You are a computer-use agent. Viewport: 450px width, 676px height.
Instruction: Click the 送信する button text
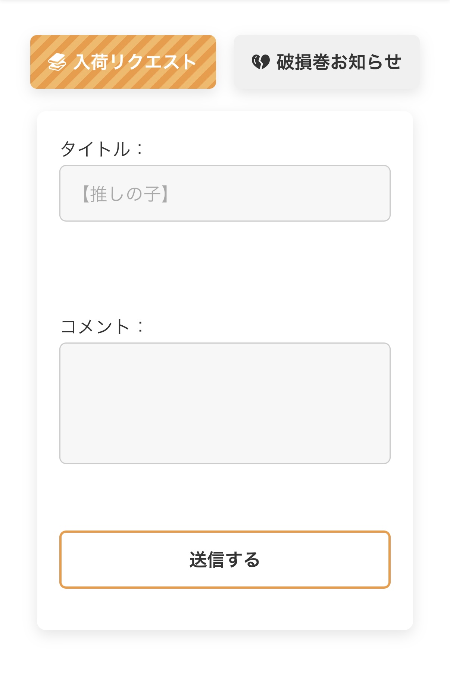(225, 560)
